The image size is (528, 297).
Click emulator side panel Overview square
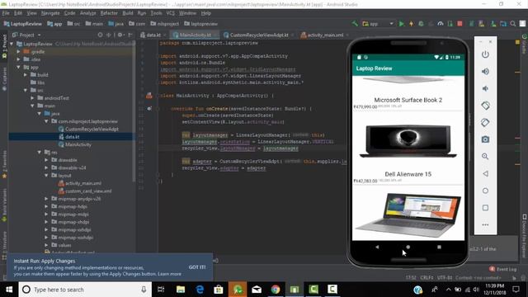coord(485,208)
